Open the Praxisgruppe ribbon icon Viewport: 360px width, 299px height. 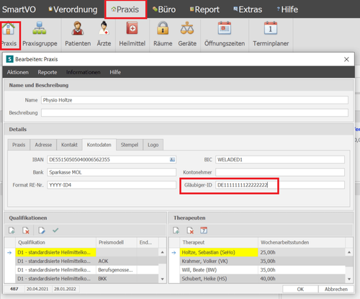(x=40, y=28)
